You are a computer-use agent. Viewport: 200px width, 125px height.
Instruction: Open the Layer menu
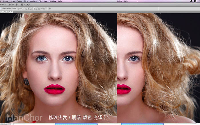click(x=13, y=1)
